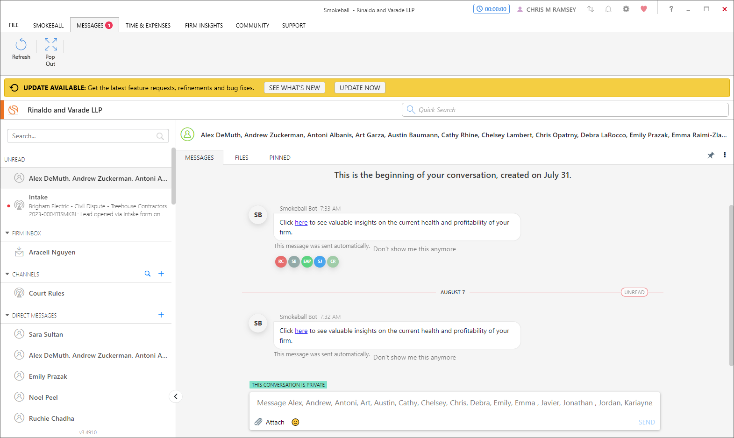Open the SUPPORT tab
This screenshot has width=734, height=438.
click(x=294, y=25)
